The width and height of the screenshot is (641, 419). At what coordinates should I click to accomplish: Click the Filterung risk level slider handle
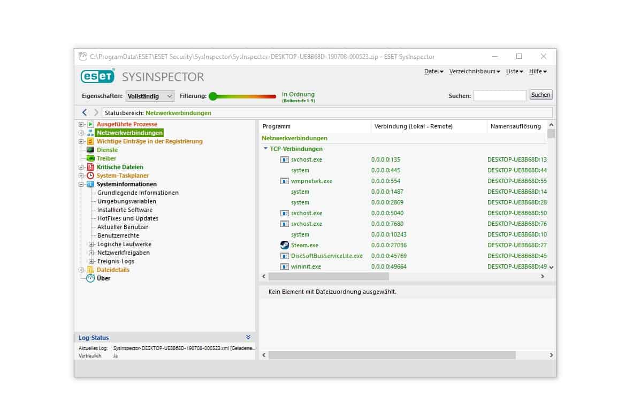pyautogui.click(x=213, y=96)
